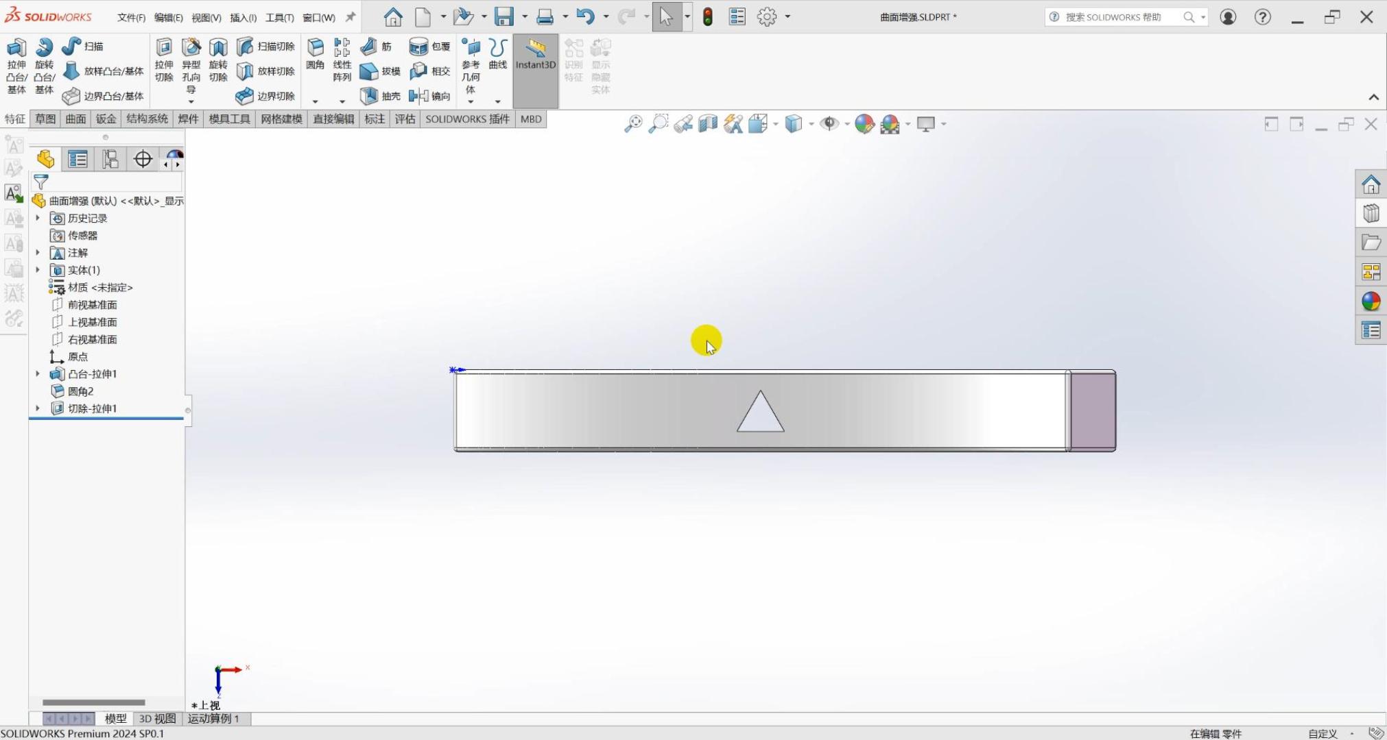Viewport: 1387px width, 740px height.
Task: Open the 工具(T) menu
Action: click(x=279, y=18)
